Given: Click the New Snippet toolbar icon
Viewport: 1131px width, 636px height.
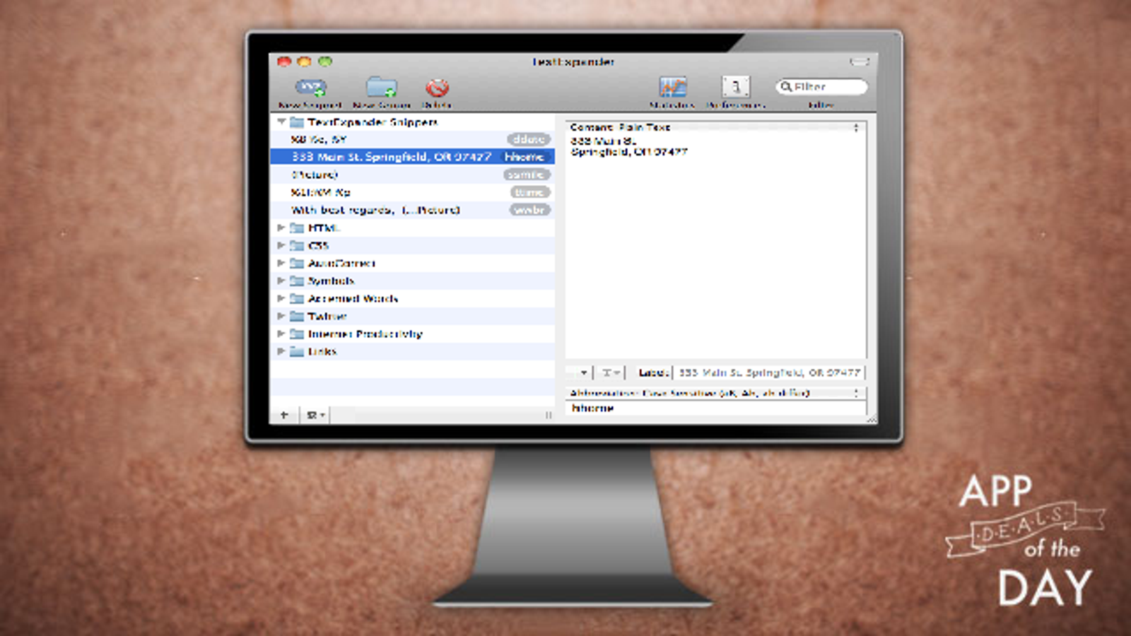Looking at the screenshot, I should pyautogui.click(x=311, y=88).
